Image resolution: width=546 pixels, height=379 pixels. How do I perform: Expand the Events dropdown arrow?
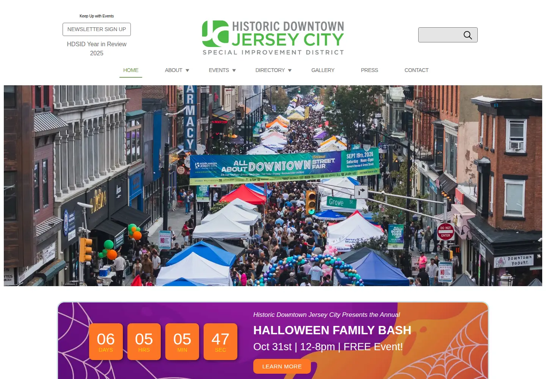tap(234, 70)
